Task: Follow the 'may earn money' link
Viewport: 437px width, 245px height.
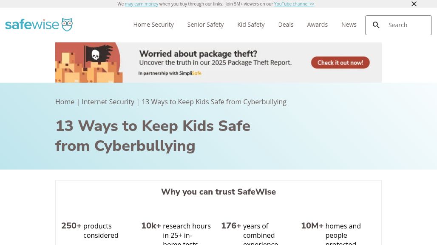Action: tap(142, 4)
